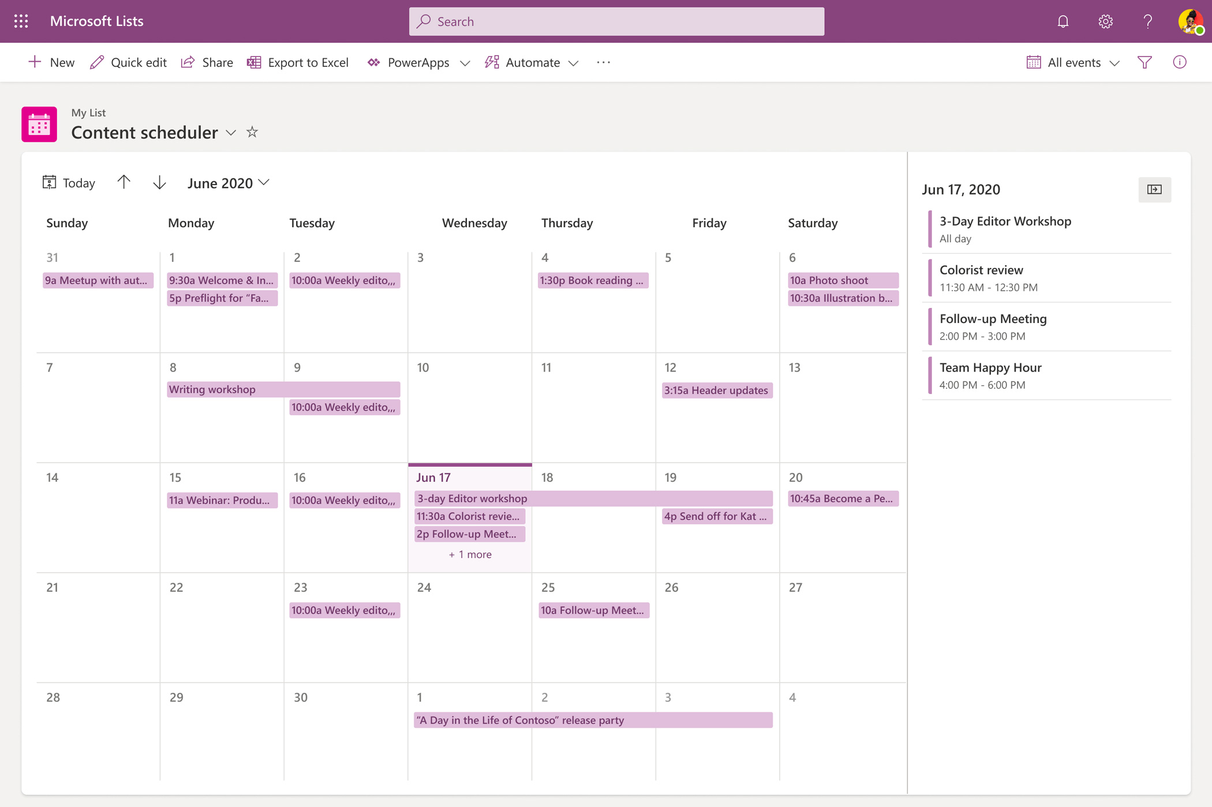Open the more commands ellipsis menu
This screenshot has height=807, width=1212.
click(603, 62)
